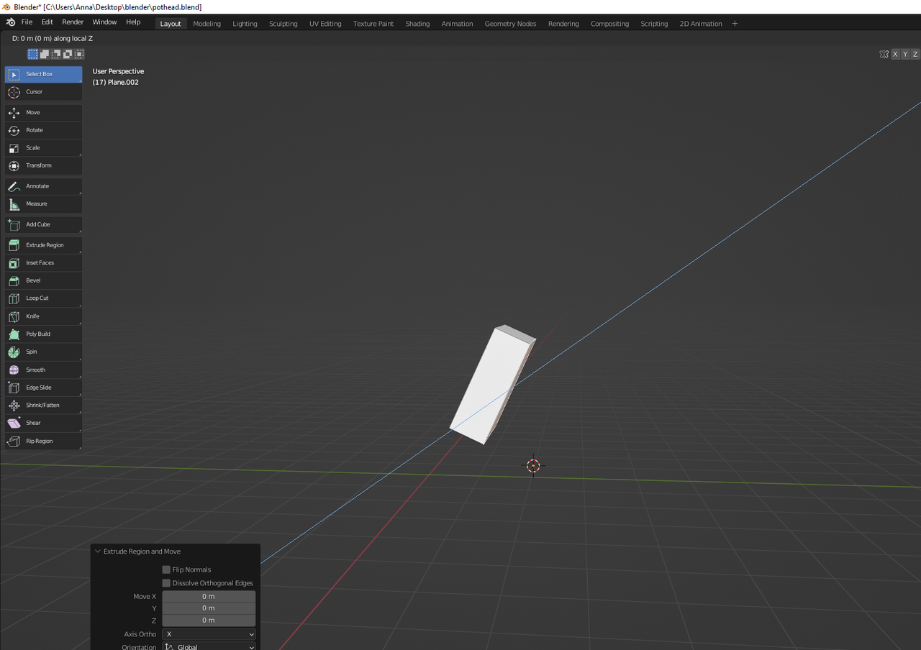Go to the Geometry Nodes workspace tab

pyautogui.click(x=510, y=24)
